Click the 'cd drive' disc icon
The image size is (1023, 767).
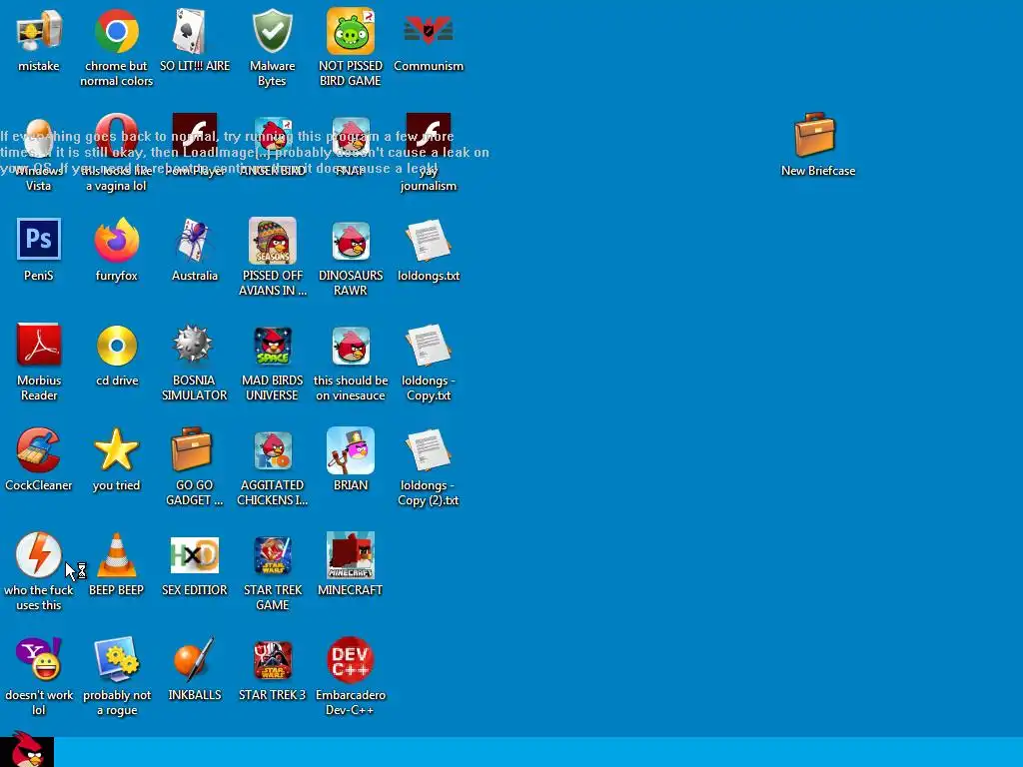point(116,345)
